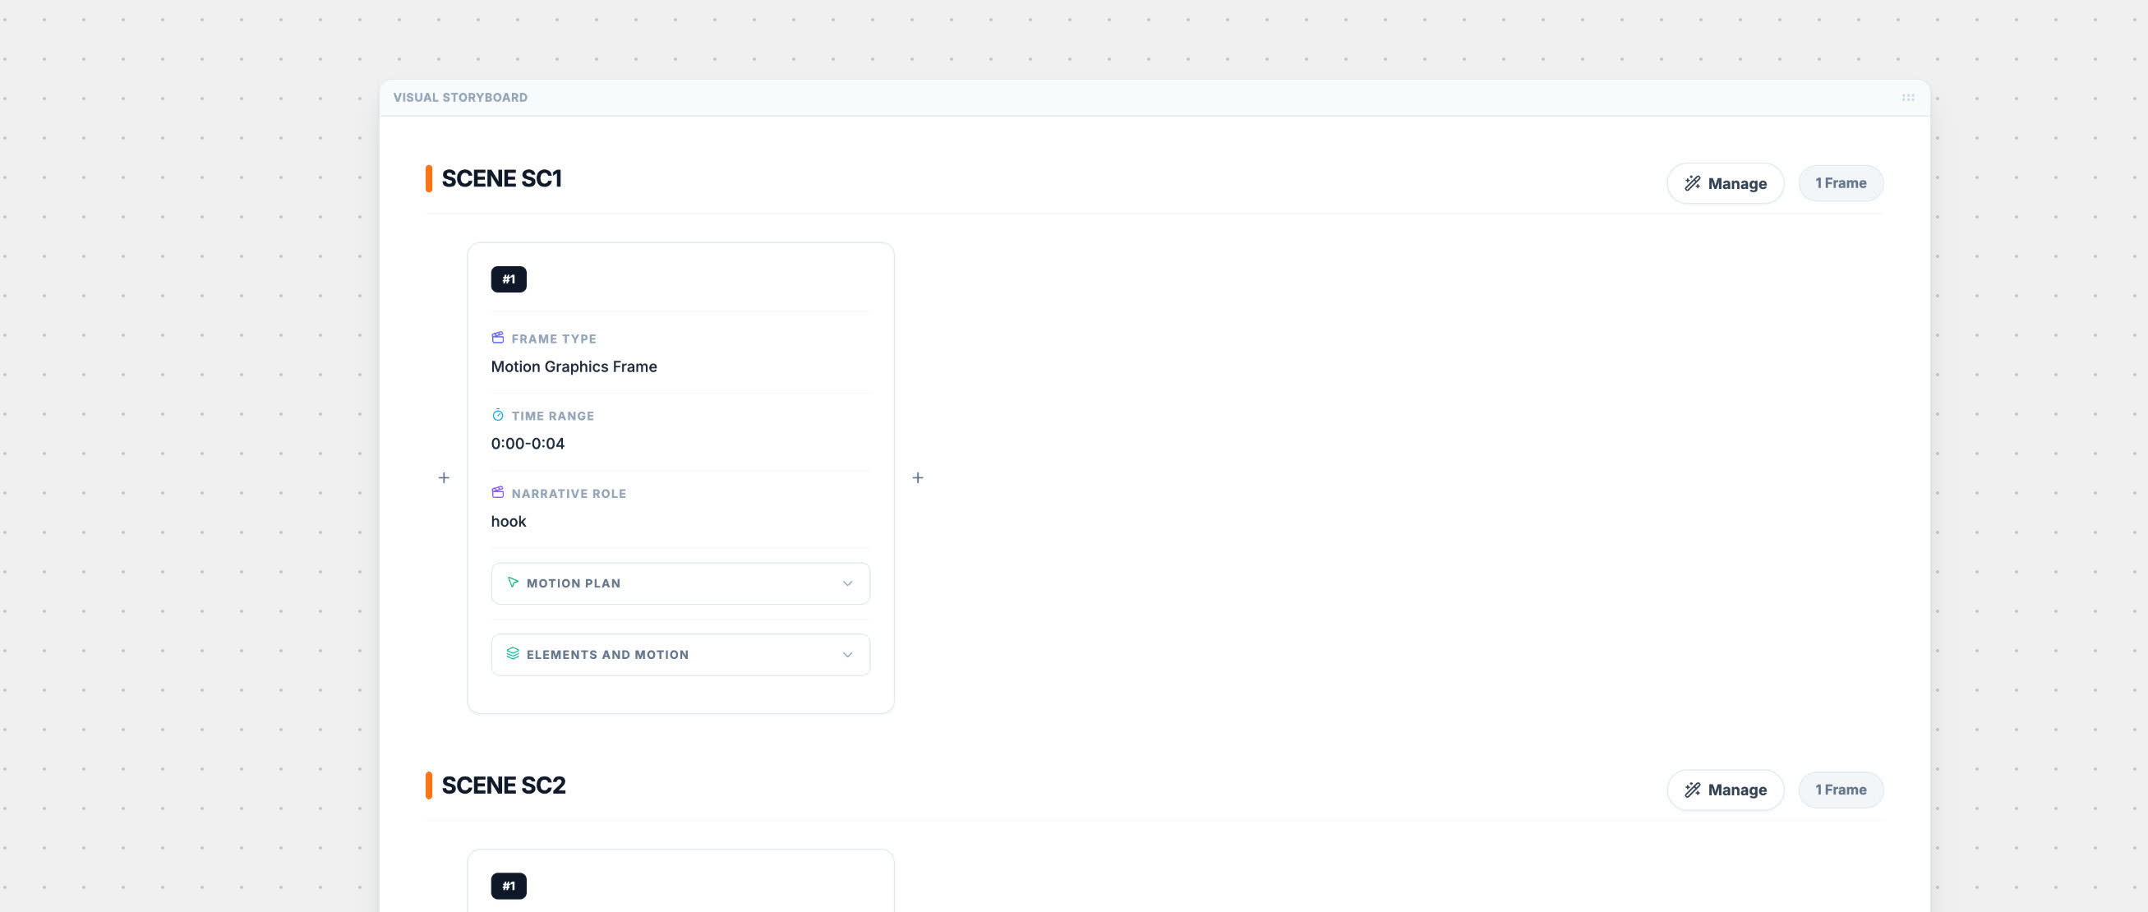The image size is (2148, 912).
Task: Click the Time Range stopwatch icon
Action: (x=498, y=415)
